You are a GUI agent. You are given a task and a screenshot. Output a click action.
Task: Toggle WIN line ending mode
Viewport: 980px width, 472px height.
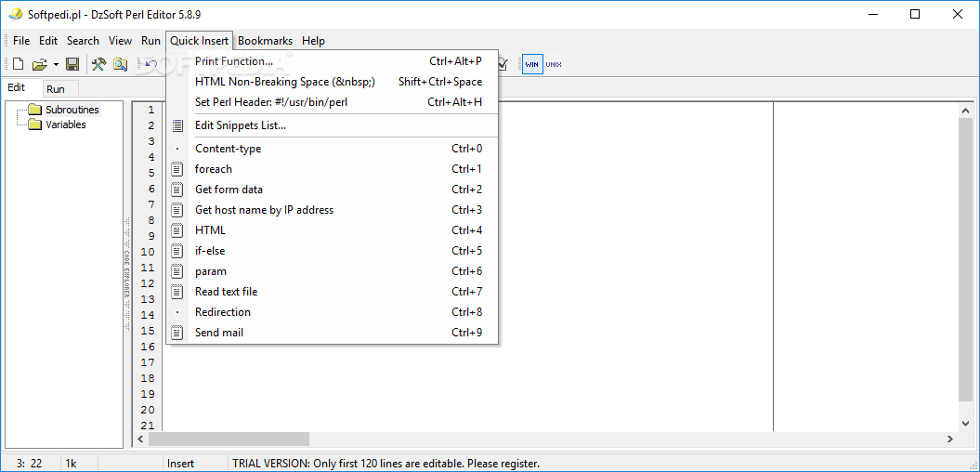point(532,64)
